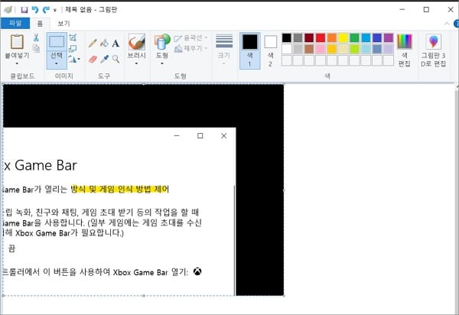Expand the Brushes dropdown arrow
Viewport: 459px width, 315px height.
136,63
